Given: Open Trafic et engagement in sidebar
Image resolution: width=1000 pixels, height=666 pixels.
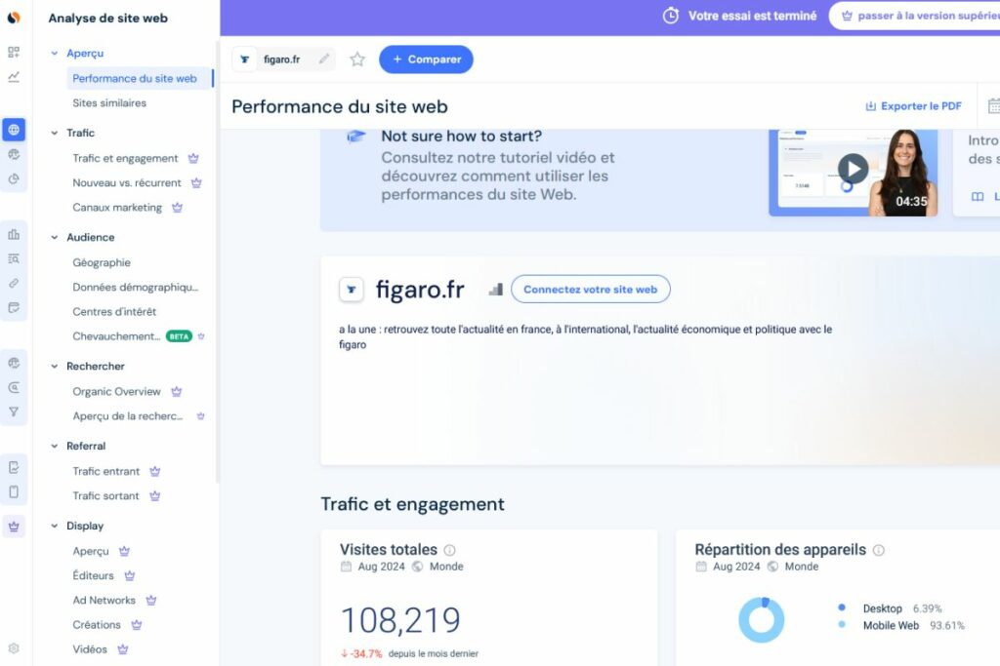Looking at the screenshot, I should pyautogui.click(x=125, y=159).
